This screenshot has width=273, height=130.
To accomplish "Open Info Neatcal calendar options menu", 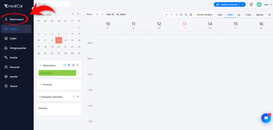I will tap(78, 73).
